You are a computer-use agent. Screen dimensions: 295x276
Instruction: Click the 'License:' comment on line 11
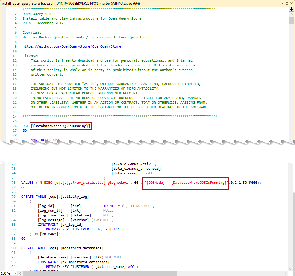click(31, 56)
